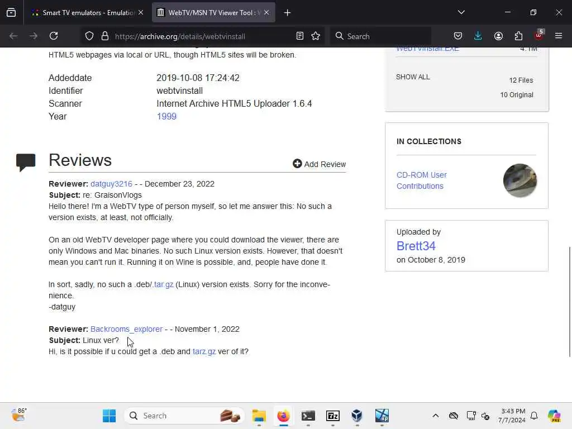Reload the current page

pos(54,36)
